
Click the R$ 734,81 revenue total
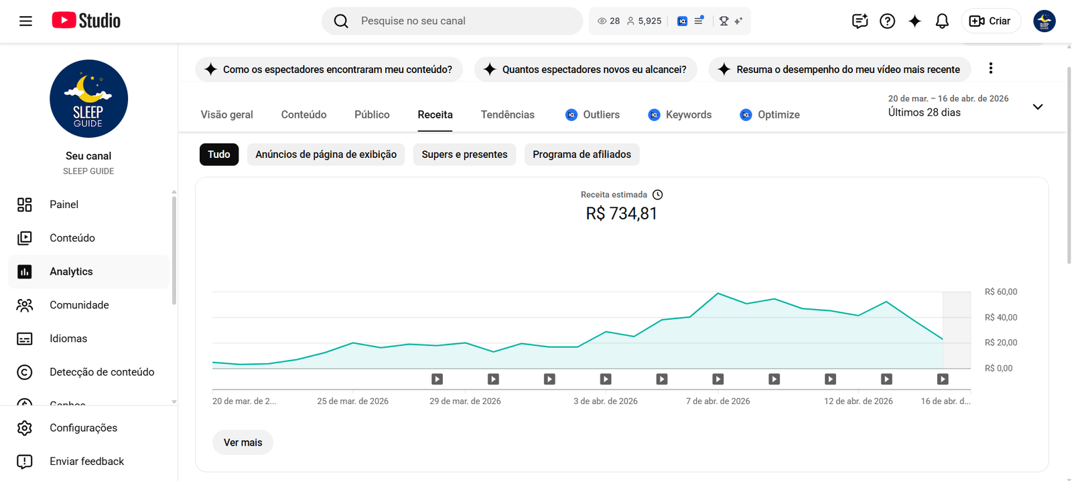coord(621,213)
